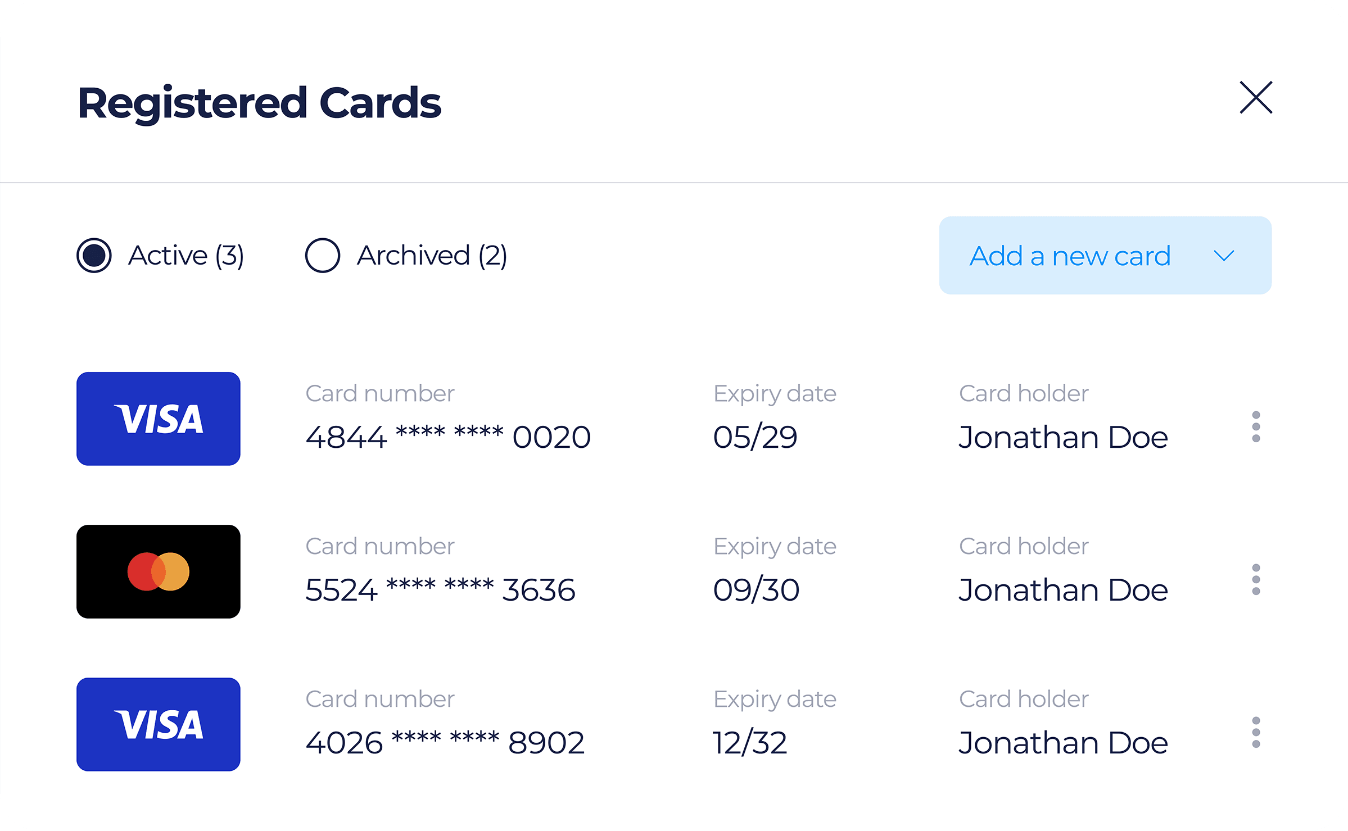
Task: Click the Visa logo for card 4844
Action: coord(159,419)
